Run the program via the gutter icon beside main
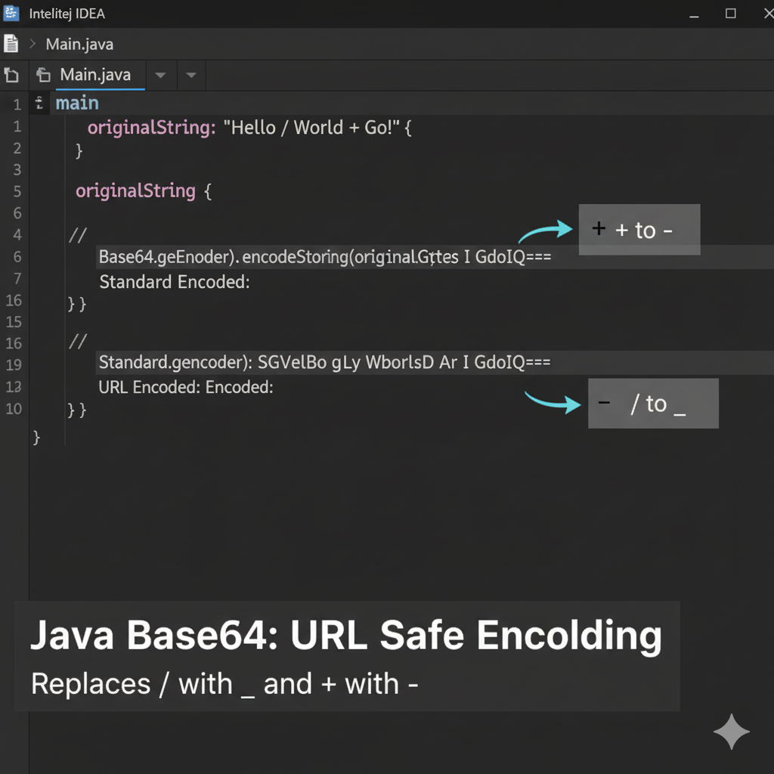Screen dimensions: 774x774 [39, 103]
